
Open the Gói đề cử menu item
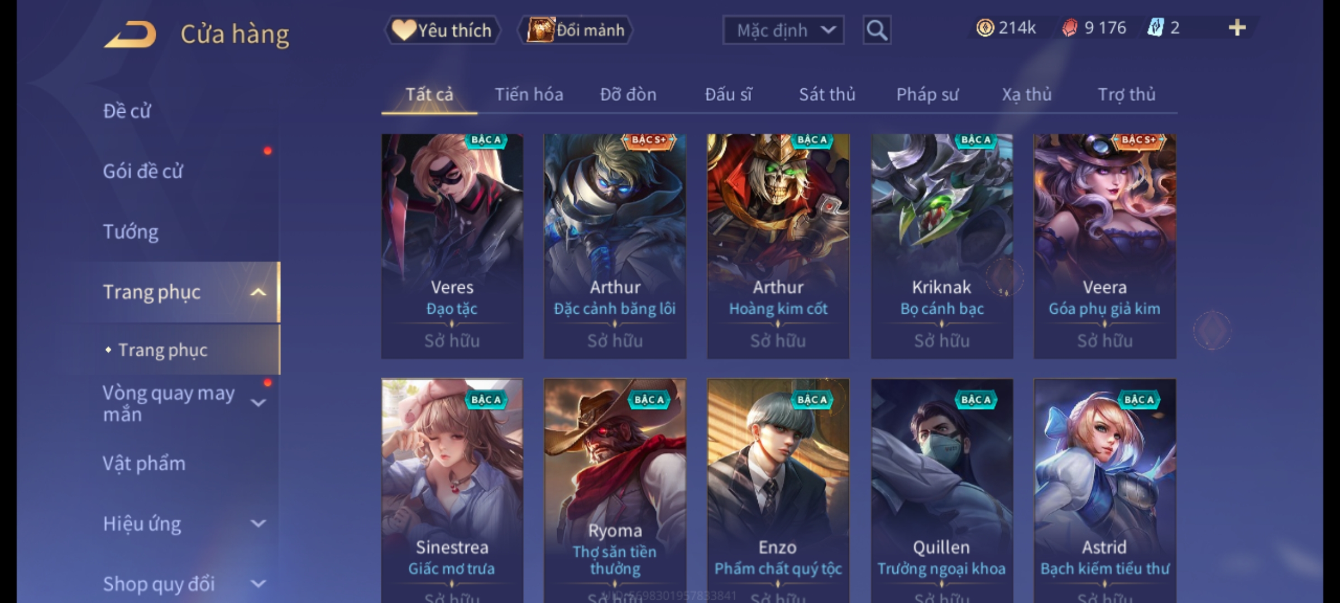pyautogui.click(x=143, y=171)
